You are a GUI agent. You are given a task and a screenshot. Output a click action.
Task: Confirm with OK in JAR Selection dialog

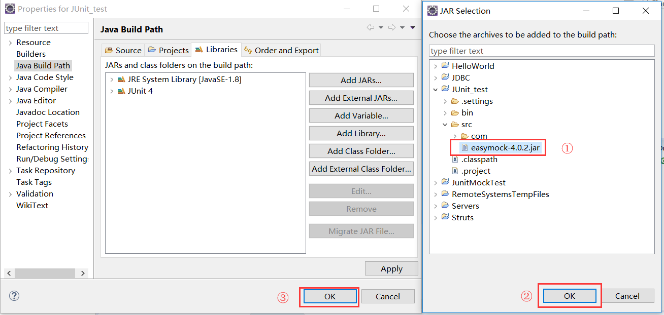pos(570,296)
